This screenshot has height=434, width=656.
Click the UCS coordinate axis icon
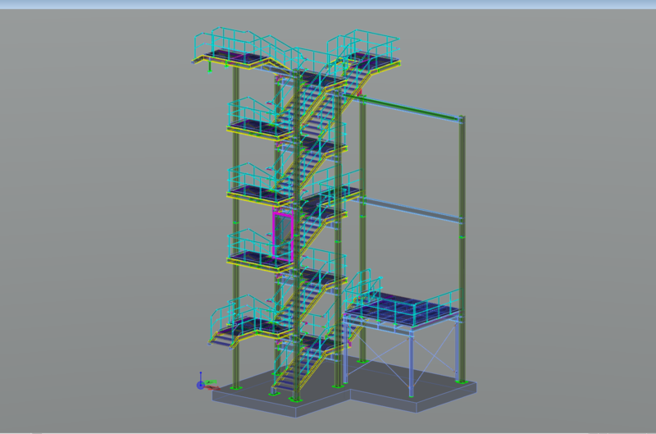201,383
